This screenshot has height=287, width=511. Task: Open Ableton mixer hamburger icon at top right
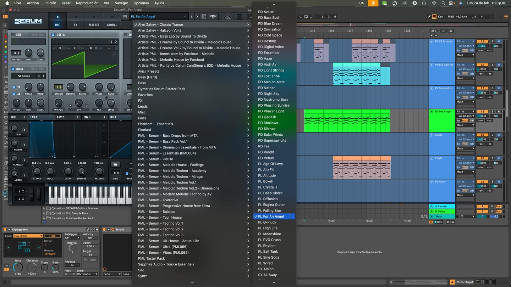click(x=506, y=17)
